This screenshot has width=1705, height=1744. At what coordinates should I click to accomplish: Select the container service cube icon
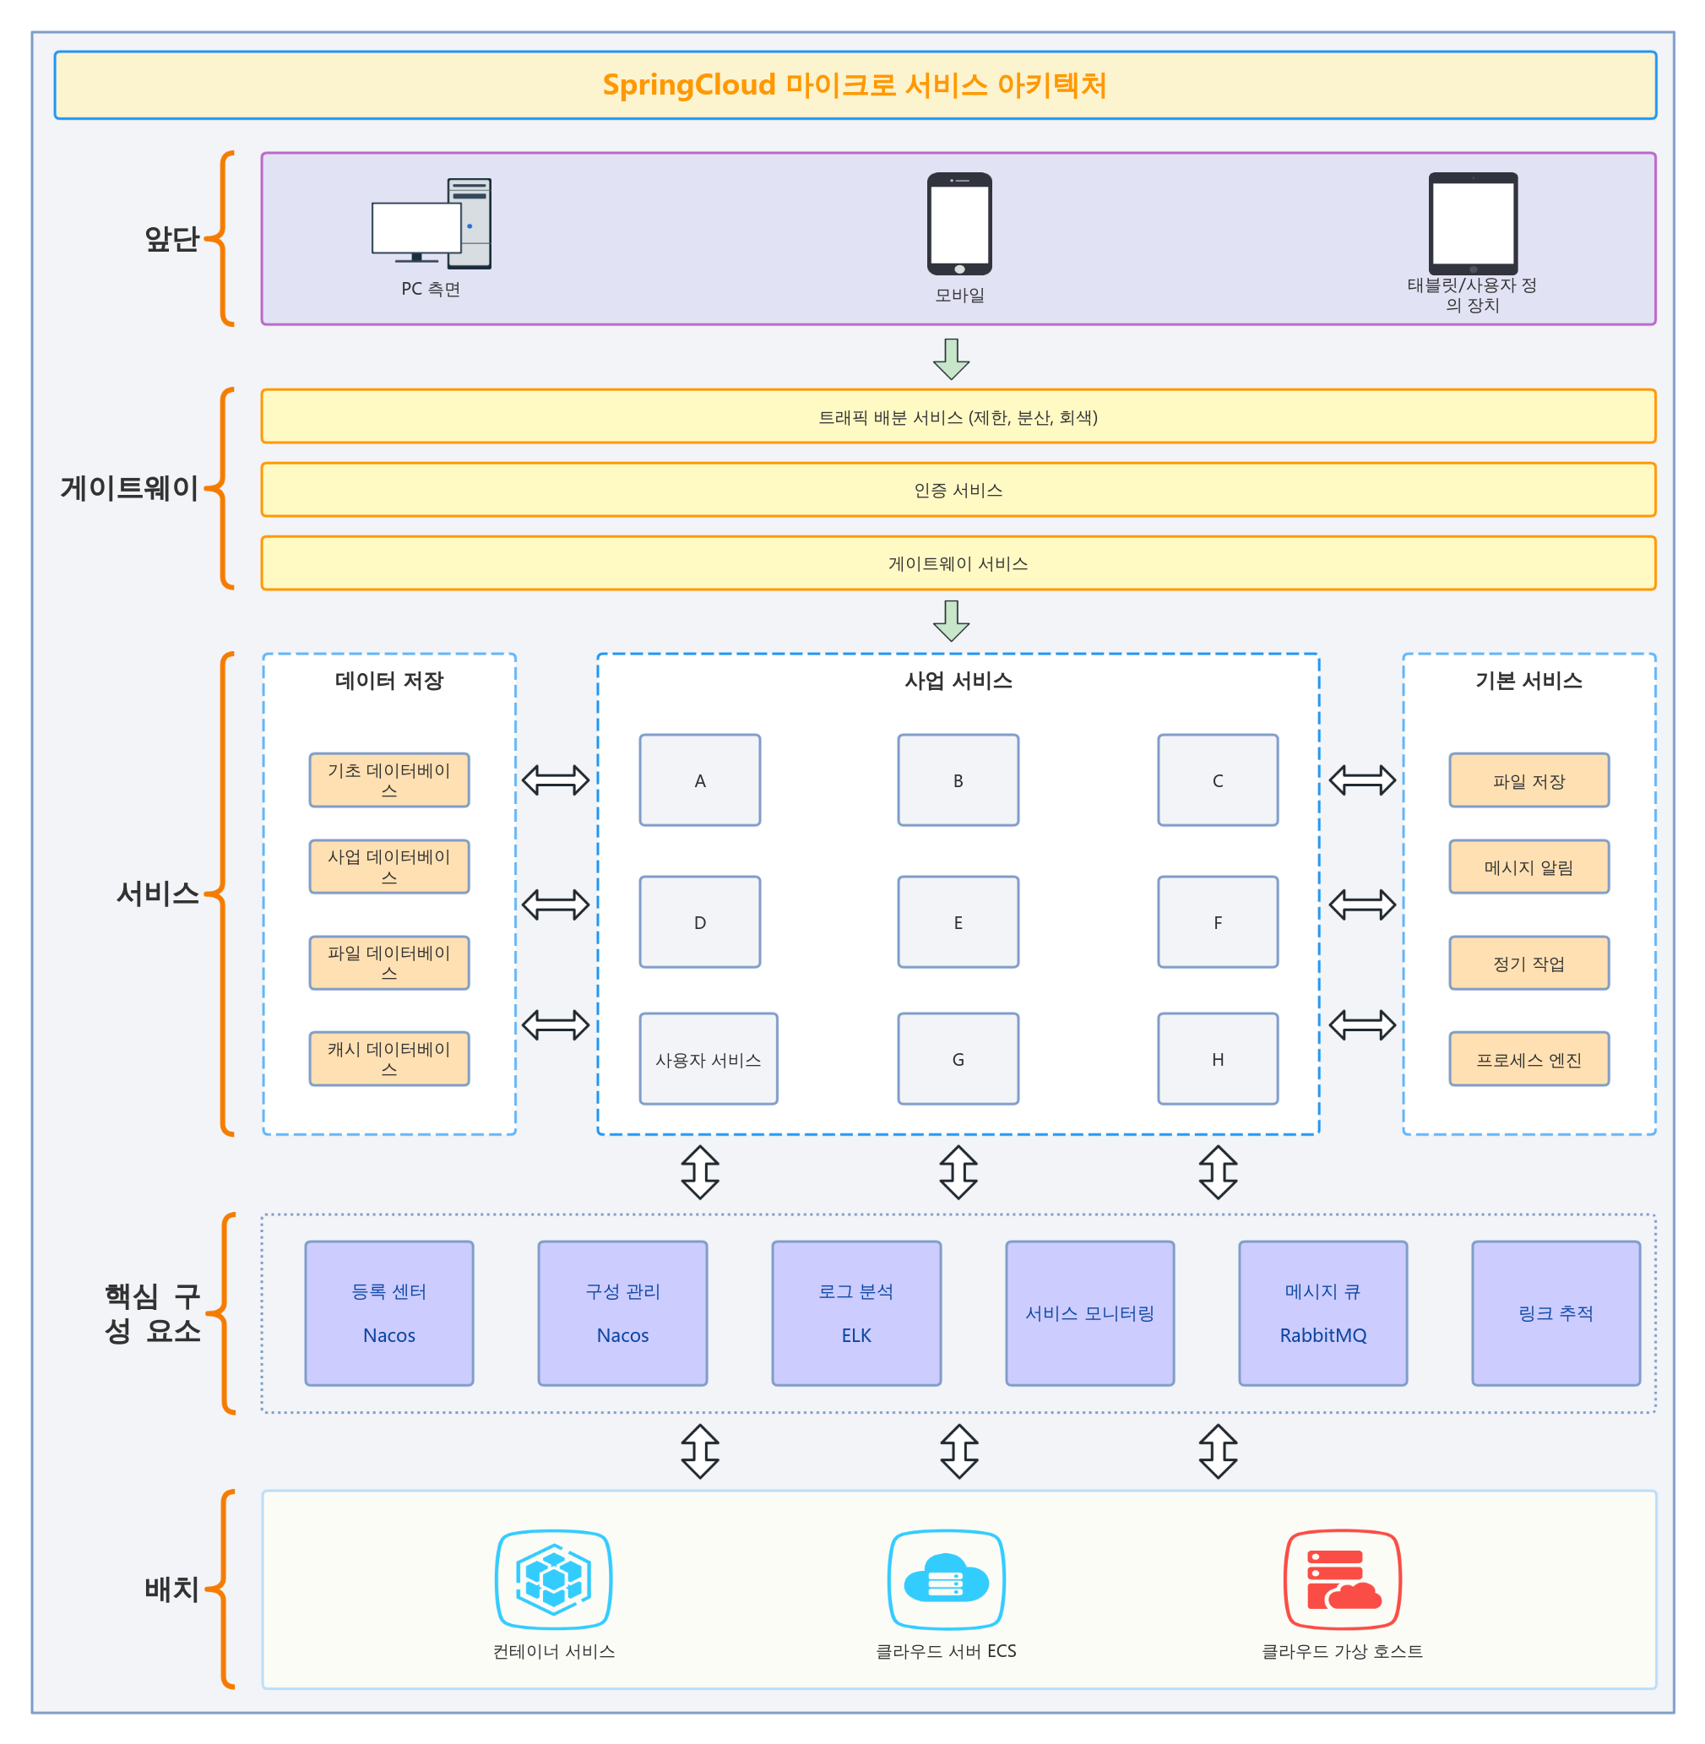coord(553,1579)
